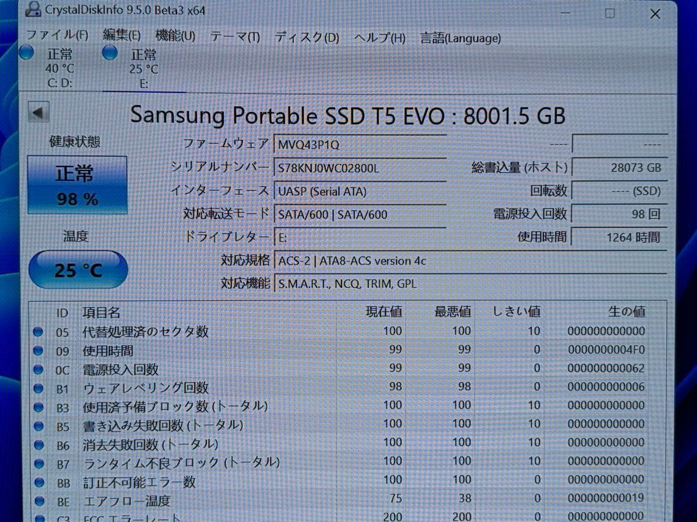697x522 pixels.
Task: Open the ファイル(F) menu
Action: (57, 35)
